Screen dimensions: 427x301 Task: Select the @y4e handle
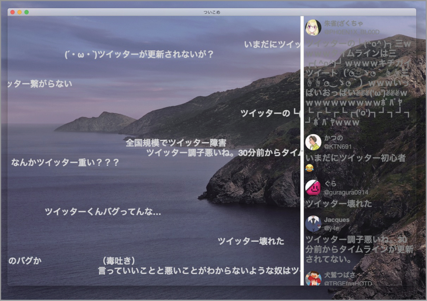point(332,228)
